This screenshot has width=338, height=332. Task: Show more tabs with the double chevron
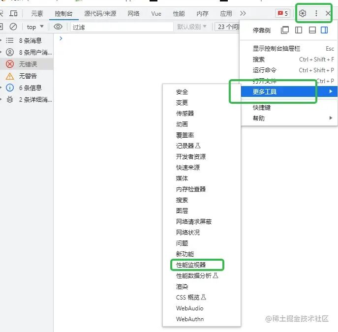pyautogui.click(x=243, y=13)
